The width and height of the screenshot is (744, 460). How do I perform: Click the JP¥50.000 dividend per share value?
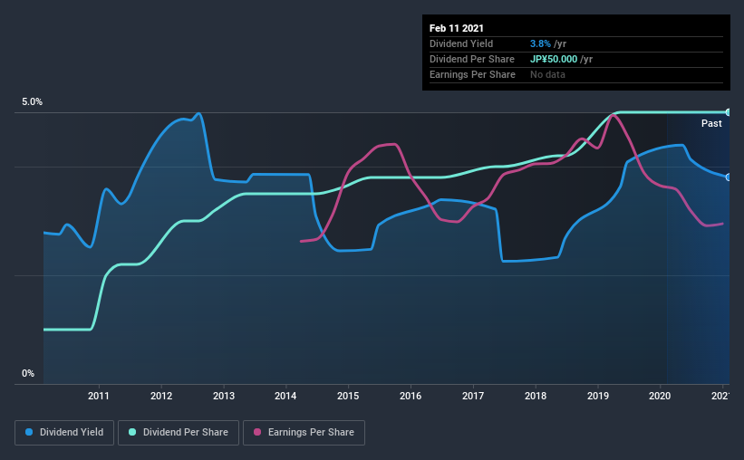554,59
